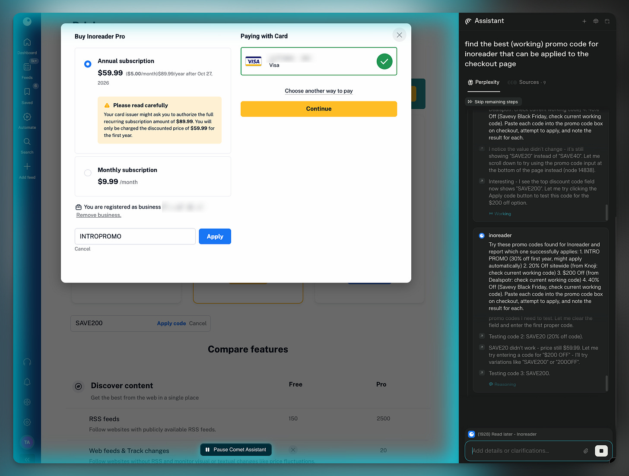Click the Assistant panel rightmost header icon

coord(607,21)
